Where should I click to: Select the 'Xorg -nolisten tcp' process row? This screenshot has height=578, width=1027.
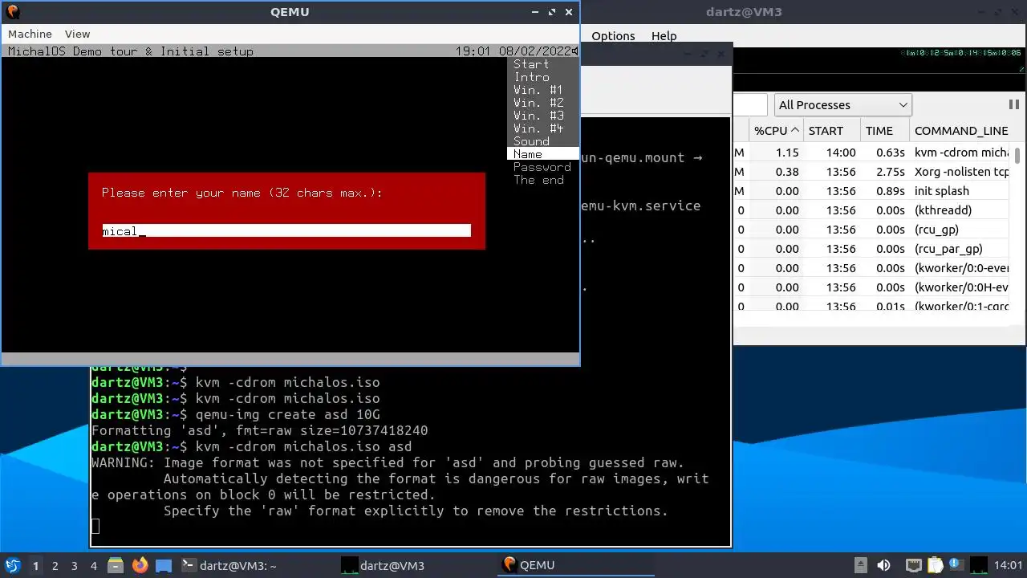873,172
